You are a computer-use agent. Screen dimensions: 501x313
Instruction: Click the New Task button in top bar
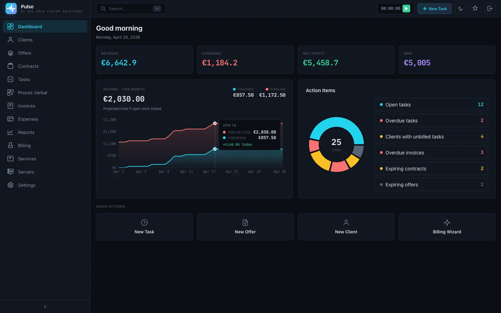click(x=435, y=9)
